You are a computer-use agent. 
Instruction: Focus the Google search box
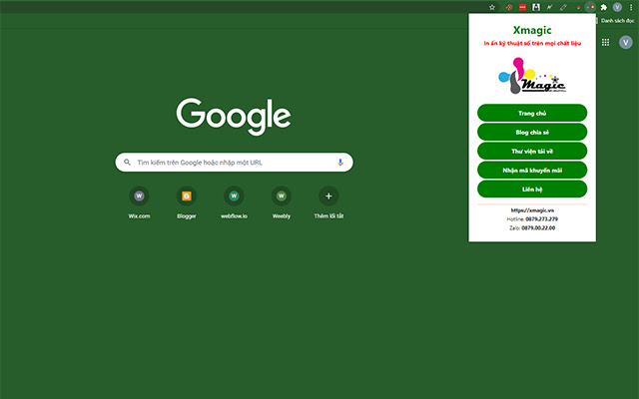(234, 162)
